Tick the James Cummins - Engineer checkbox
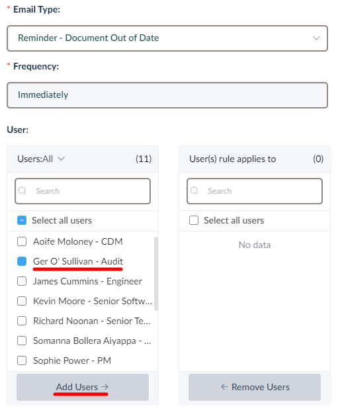 (x=22, y=281)
